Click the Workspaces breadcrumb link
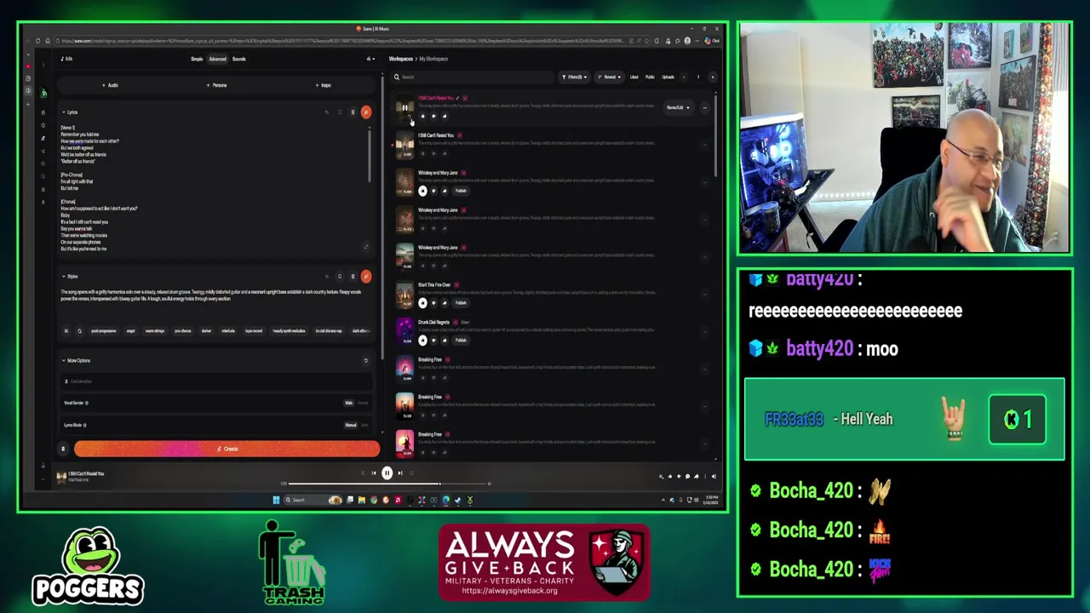 (x=400, y=59)
